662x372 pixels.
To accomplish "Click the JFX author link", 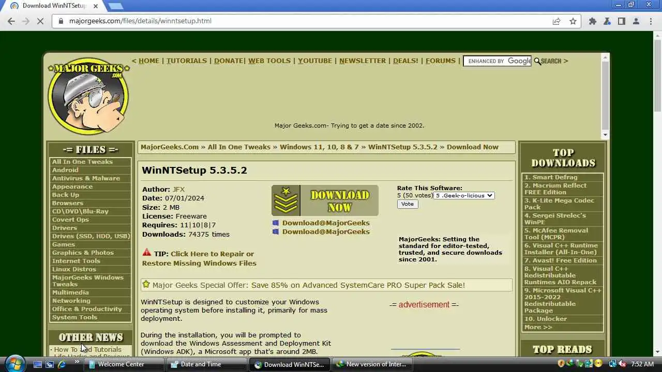I will tap(178, 189).
